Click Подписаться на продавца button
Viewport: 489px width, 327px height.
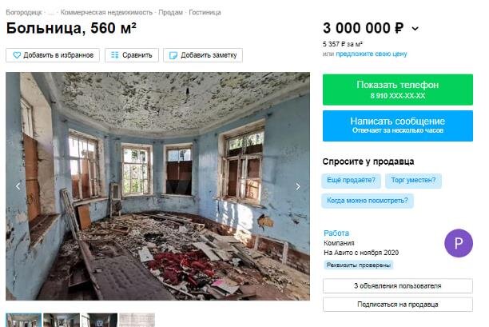[x=398, y=305]
